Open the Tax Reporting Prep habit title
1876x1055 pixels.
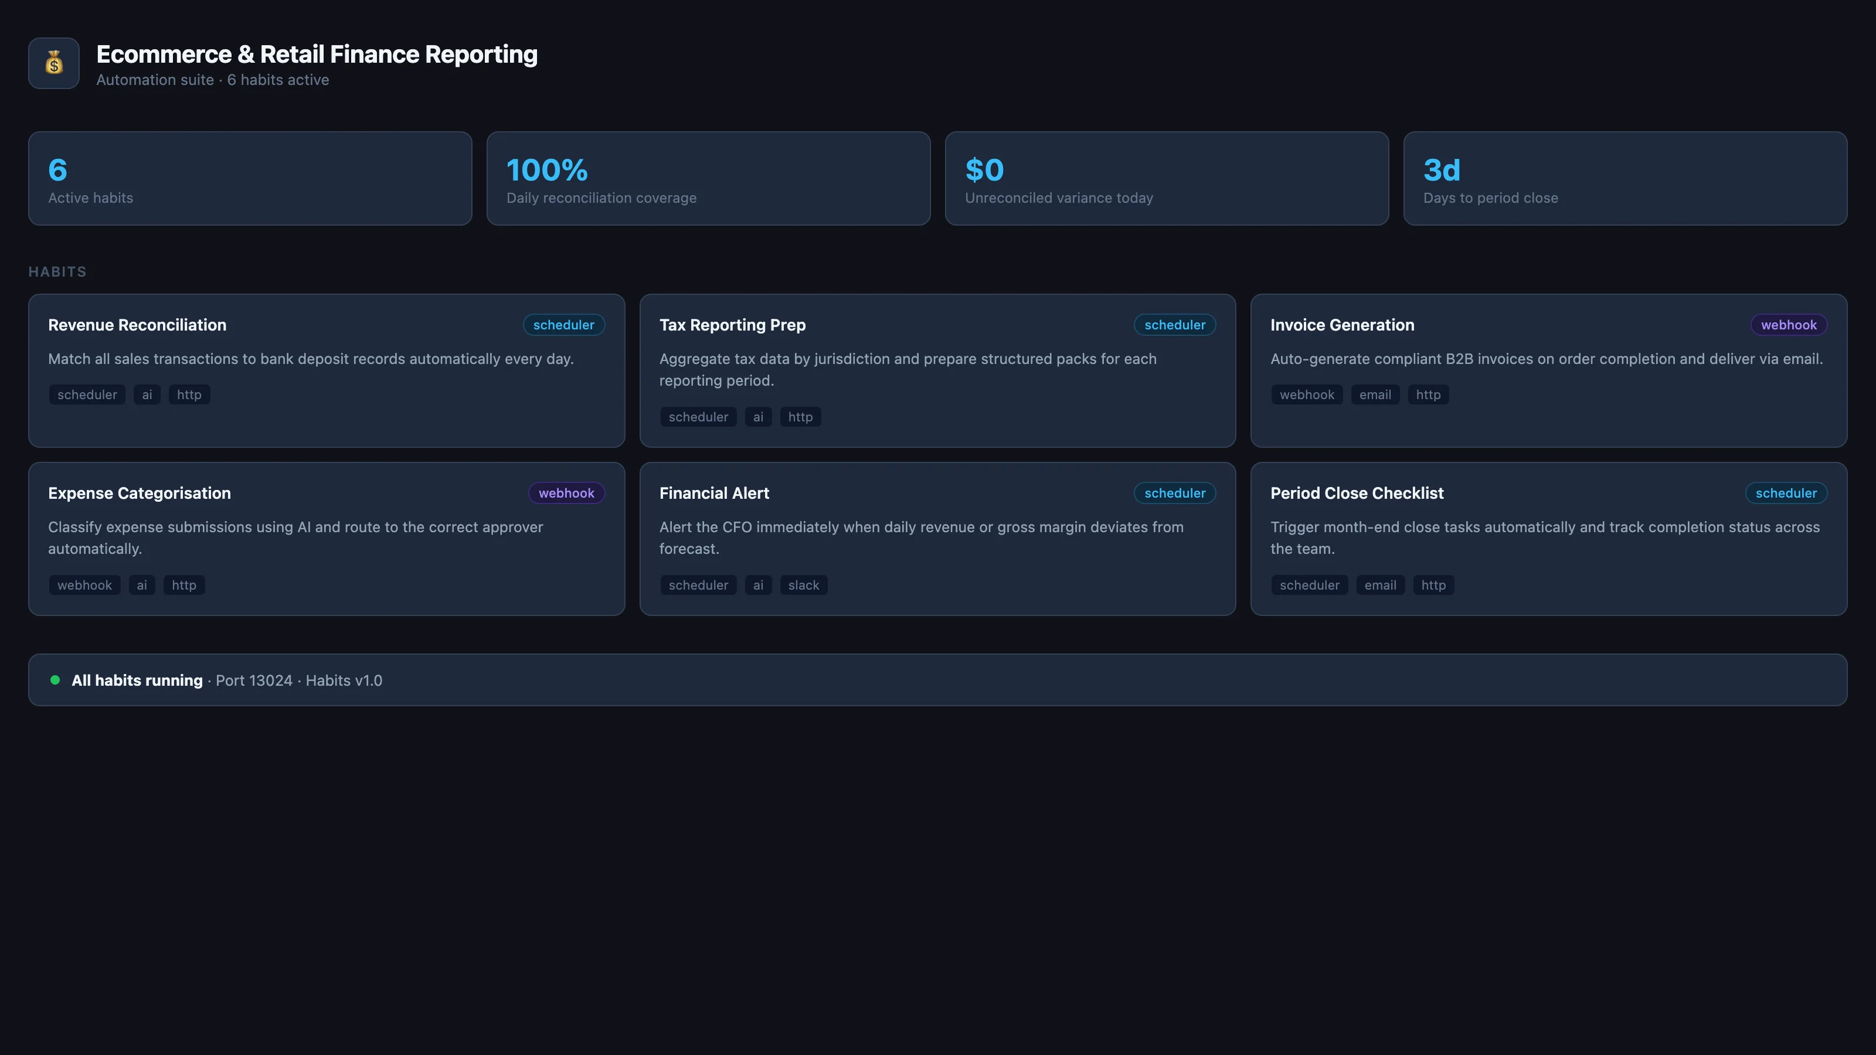click(732, 325)
